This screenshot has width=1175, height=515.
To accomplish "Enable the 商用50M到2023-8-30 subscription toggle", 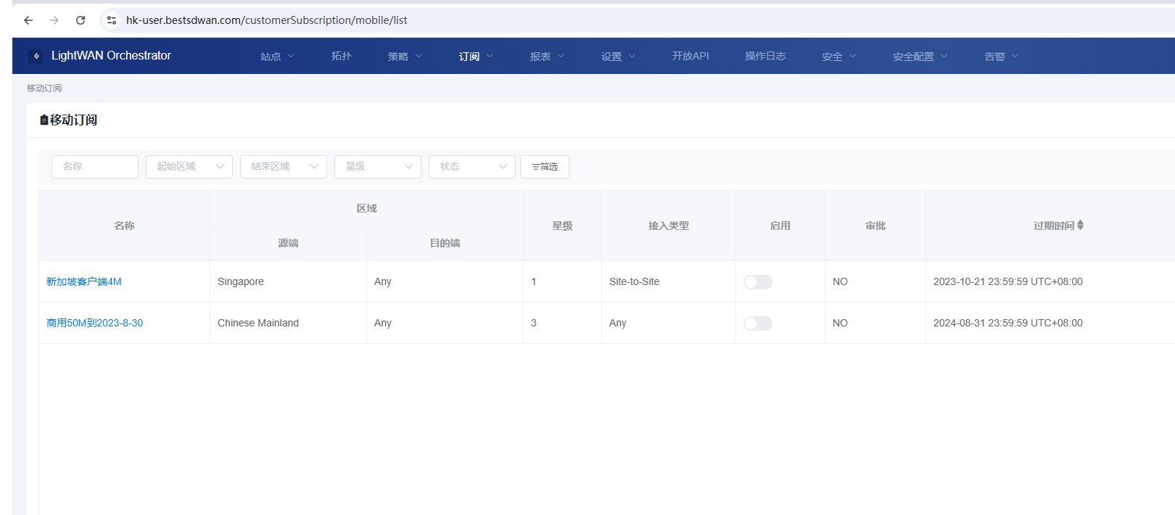I will point(757,324).
